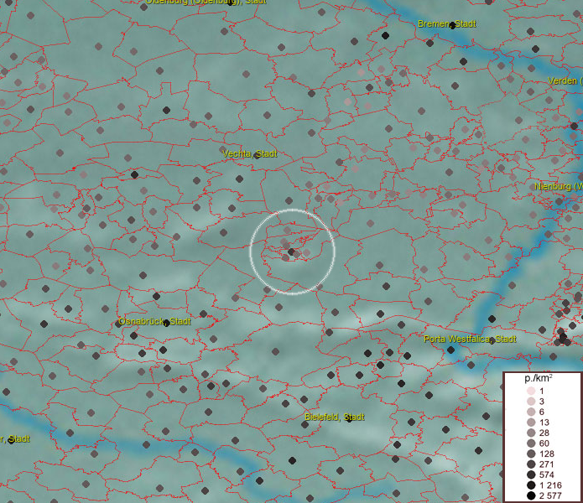The image size is (583, 503).
Task: Click the legend swatch for density 128
Action: pyautogui.click(x=531, y=454)
